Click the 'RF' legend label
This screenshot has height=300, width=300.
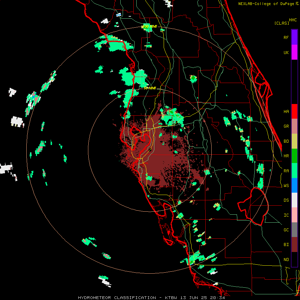pos(286,37)
